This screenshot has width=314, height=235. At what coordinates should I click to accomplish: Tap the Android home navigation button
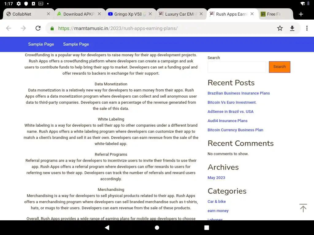157,228
